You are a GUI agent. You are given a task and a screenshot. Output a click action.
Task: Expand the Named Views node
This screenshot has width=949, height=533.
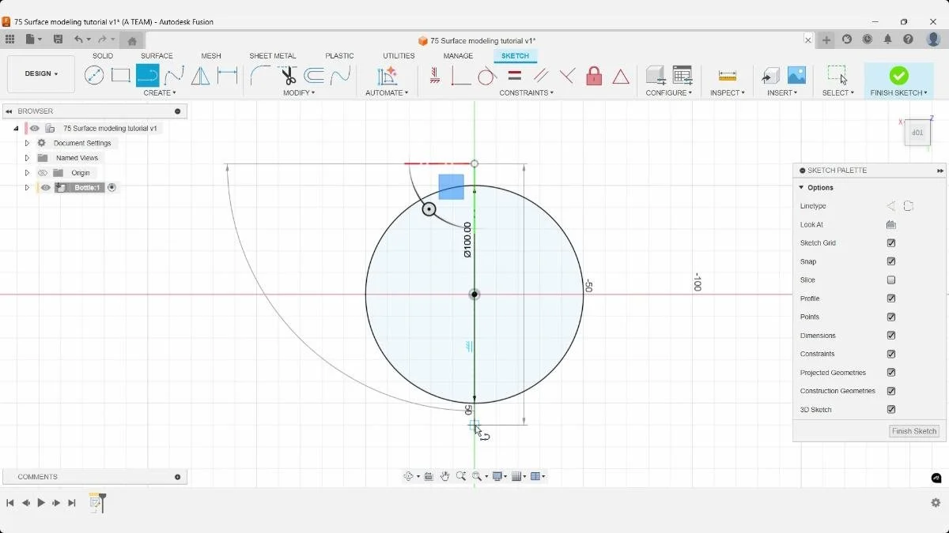27,158
